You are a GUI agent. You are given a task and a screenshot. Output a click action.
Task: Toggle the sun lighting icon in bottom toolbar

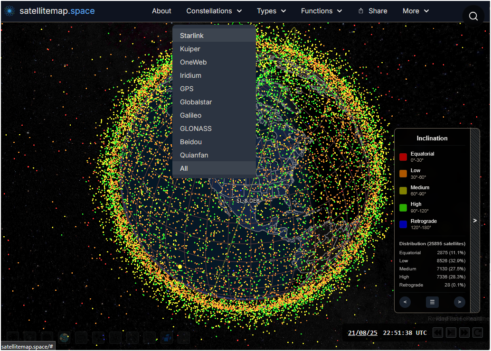(115, 338)
